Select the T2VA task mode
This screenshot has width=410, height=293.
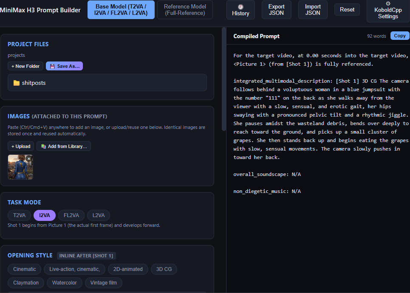click(x=20, y=215)
